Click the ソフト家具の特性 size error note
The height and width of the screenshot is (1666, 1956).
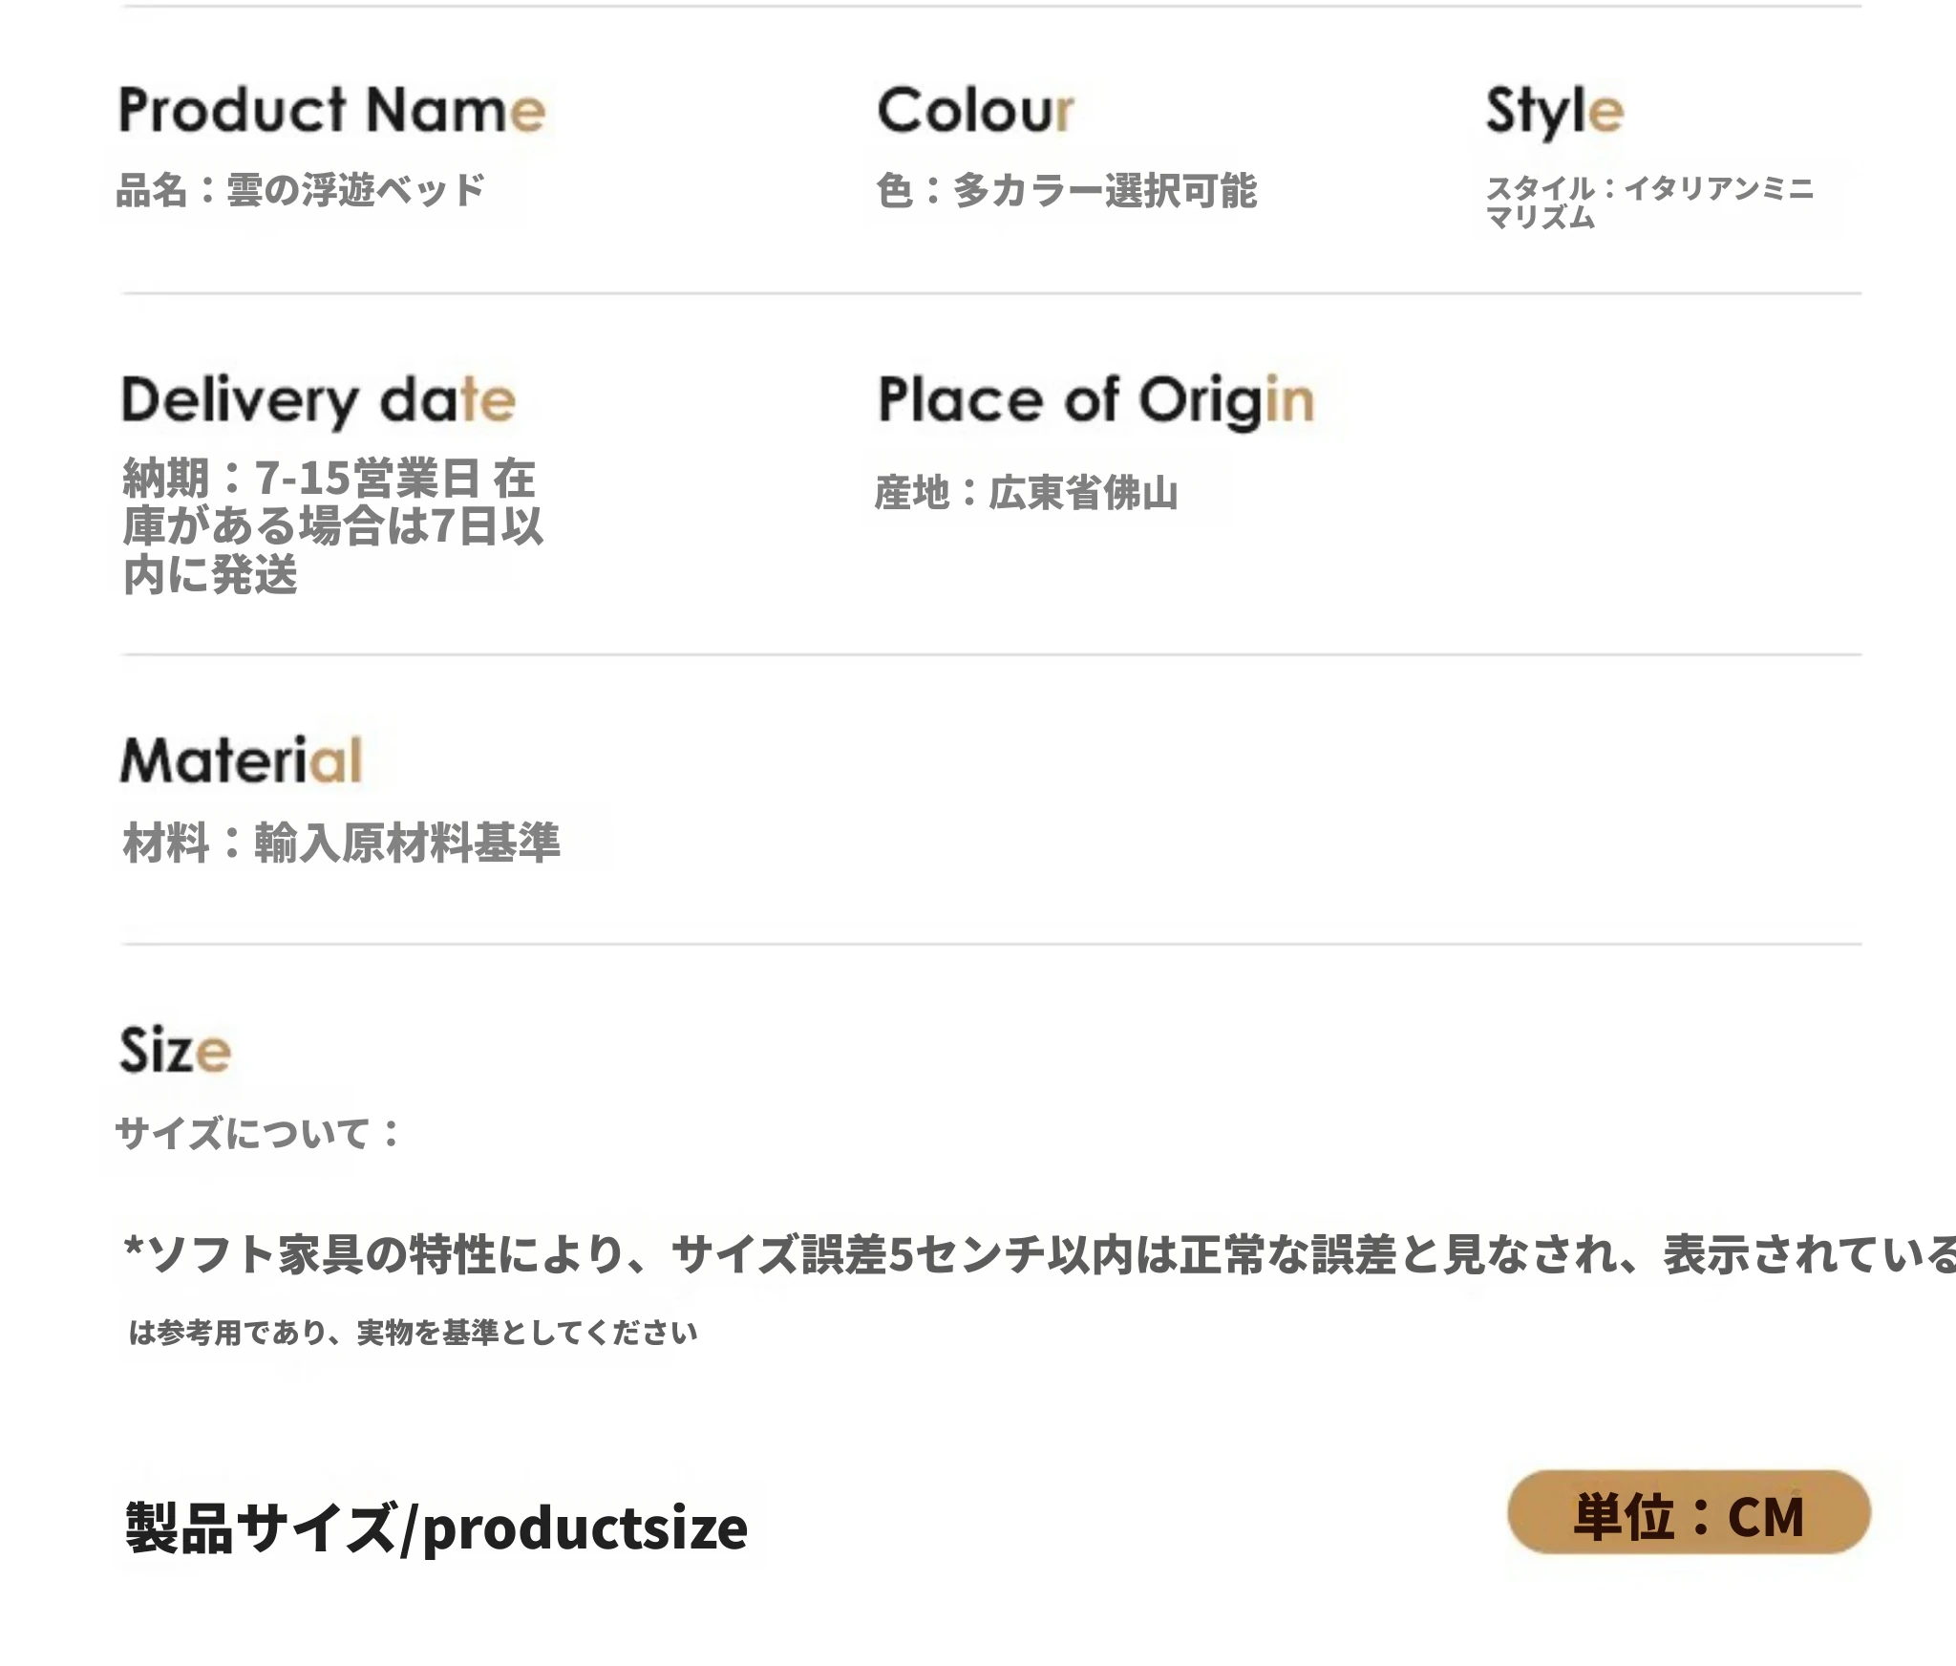(x=1039, y=1254)
